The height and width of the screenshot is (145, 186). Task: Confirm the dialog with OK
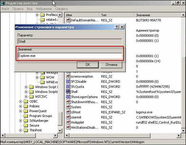coord(88,64)
